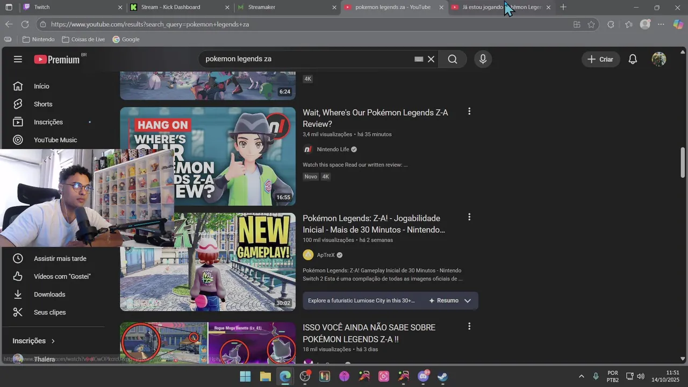Open options for ISSO VOCÊ AINDA NÃO SABE video
This screenshot has width=688, height=387.
click(469, 326)
